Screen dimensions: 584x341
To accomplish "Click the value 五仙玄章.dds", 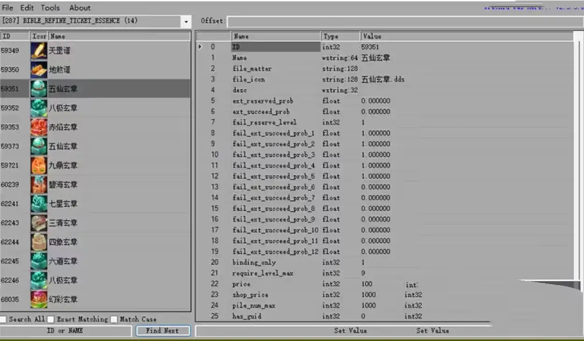I will tap(383, 79).
